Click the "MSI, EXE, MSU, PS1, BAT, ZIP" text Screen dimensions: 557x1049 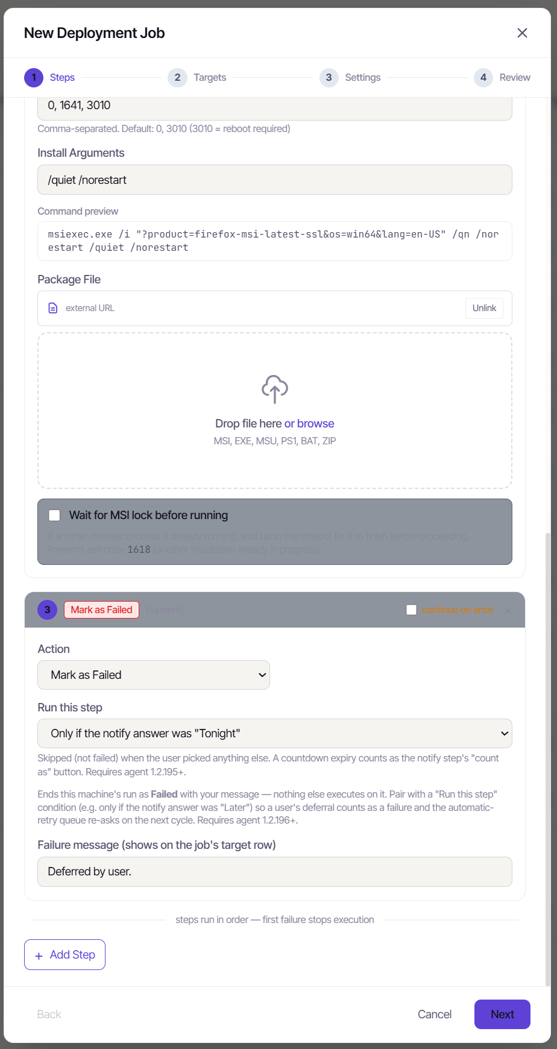pyautogui.click(x=275, y=441)
